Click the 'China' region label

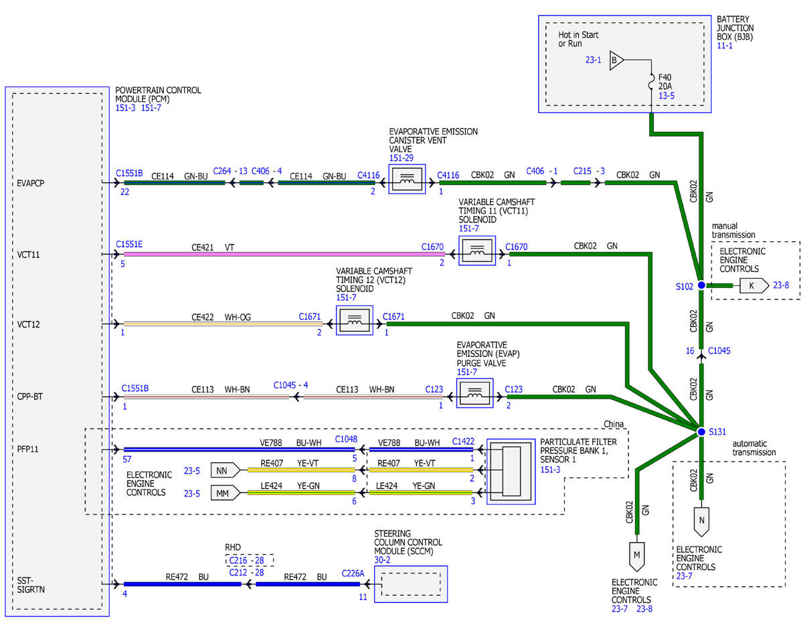[x=614, y=423]
